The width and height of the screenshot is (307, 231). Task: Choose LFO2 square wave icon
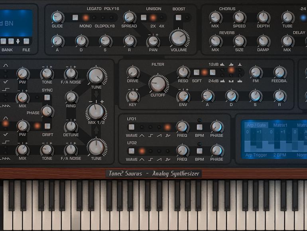click(x=150, y=159)
